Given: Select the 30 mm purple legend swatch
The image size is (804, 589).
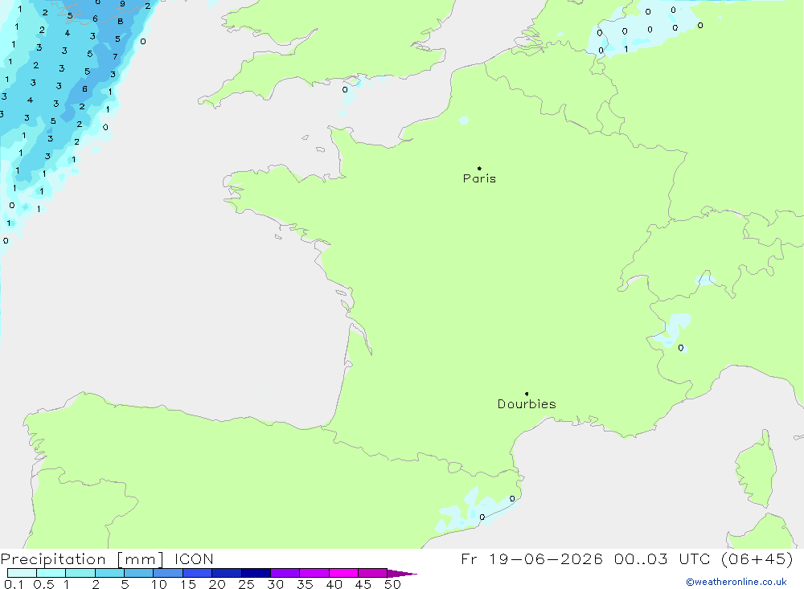Looking at the screenshot, I should (285, 573).
